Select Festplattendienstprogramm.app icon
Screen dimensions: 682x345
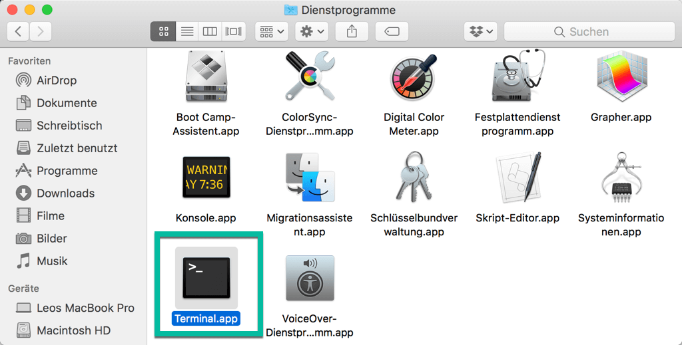point(517,76)
